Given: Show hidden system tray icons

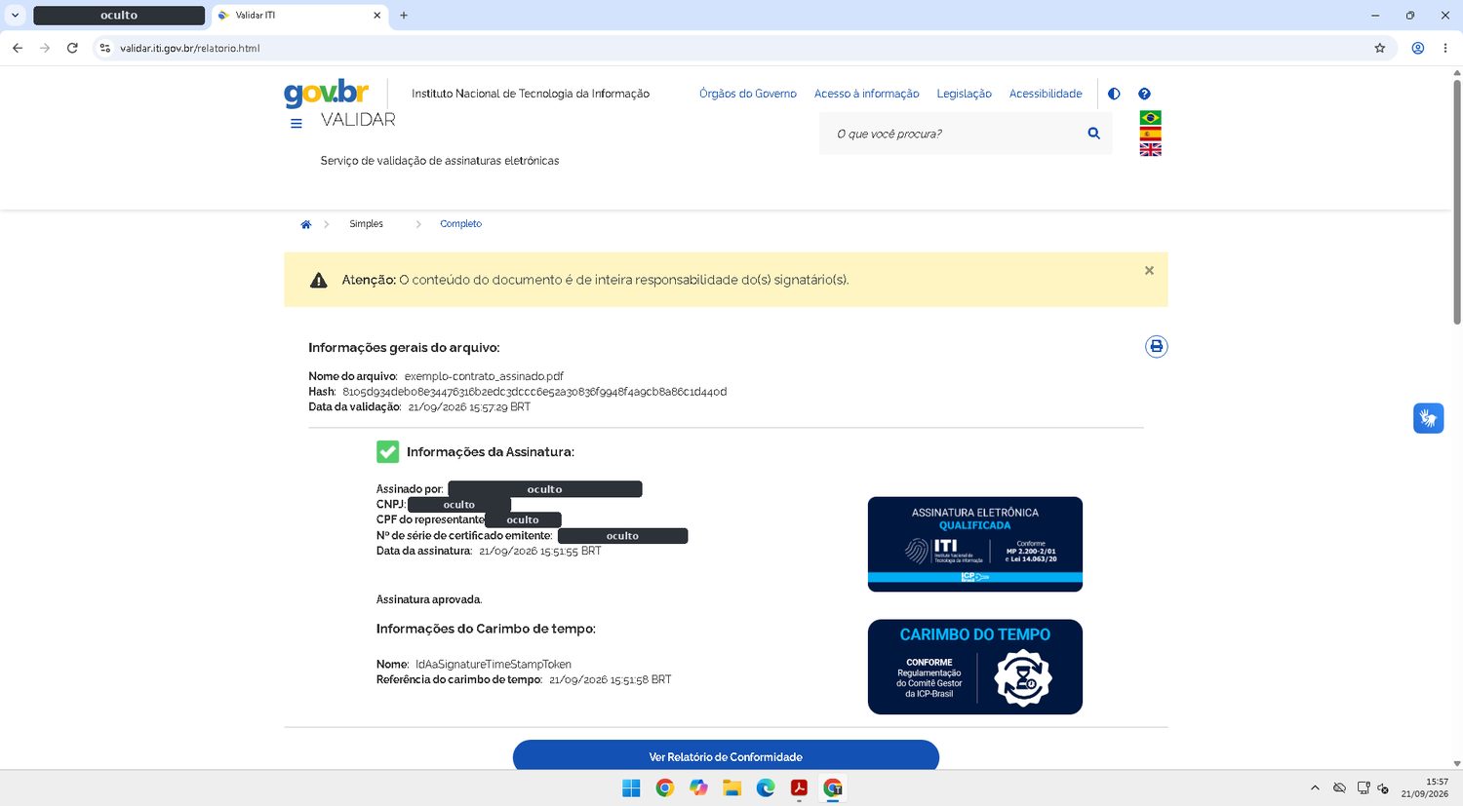Looking at the screenshot, I should click(x=1315, y=787).
